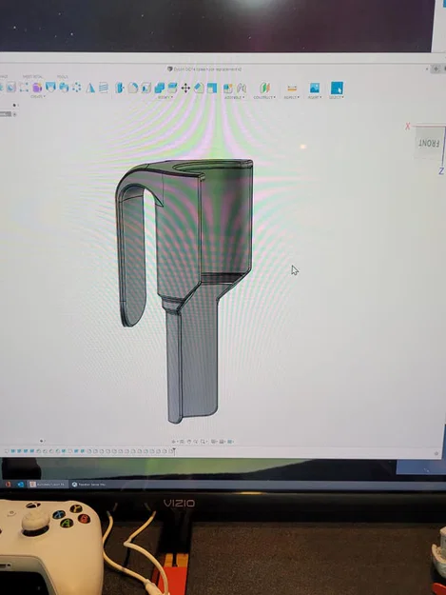Click the Insert image icon

coord(314,88)
